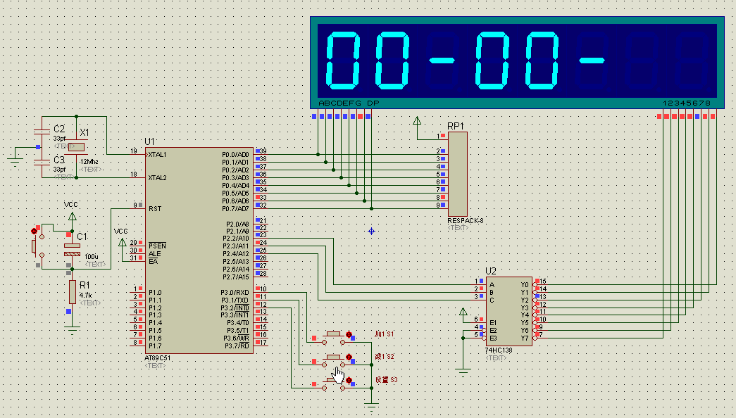Click the "100u" capacitor value label

[92, 257]
